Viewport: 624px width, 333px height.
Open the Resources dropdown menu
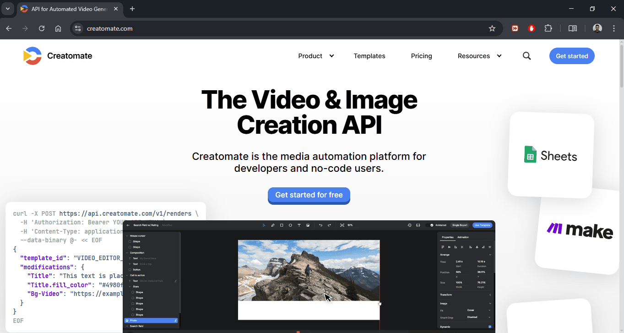[480, 56]
